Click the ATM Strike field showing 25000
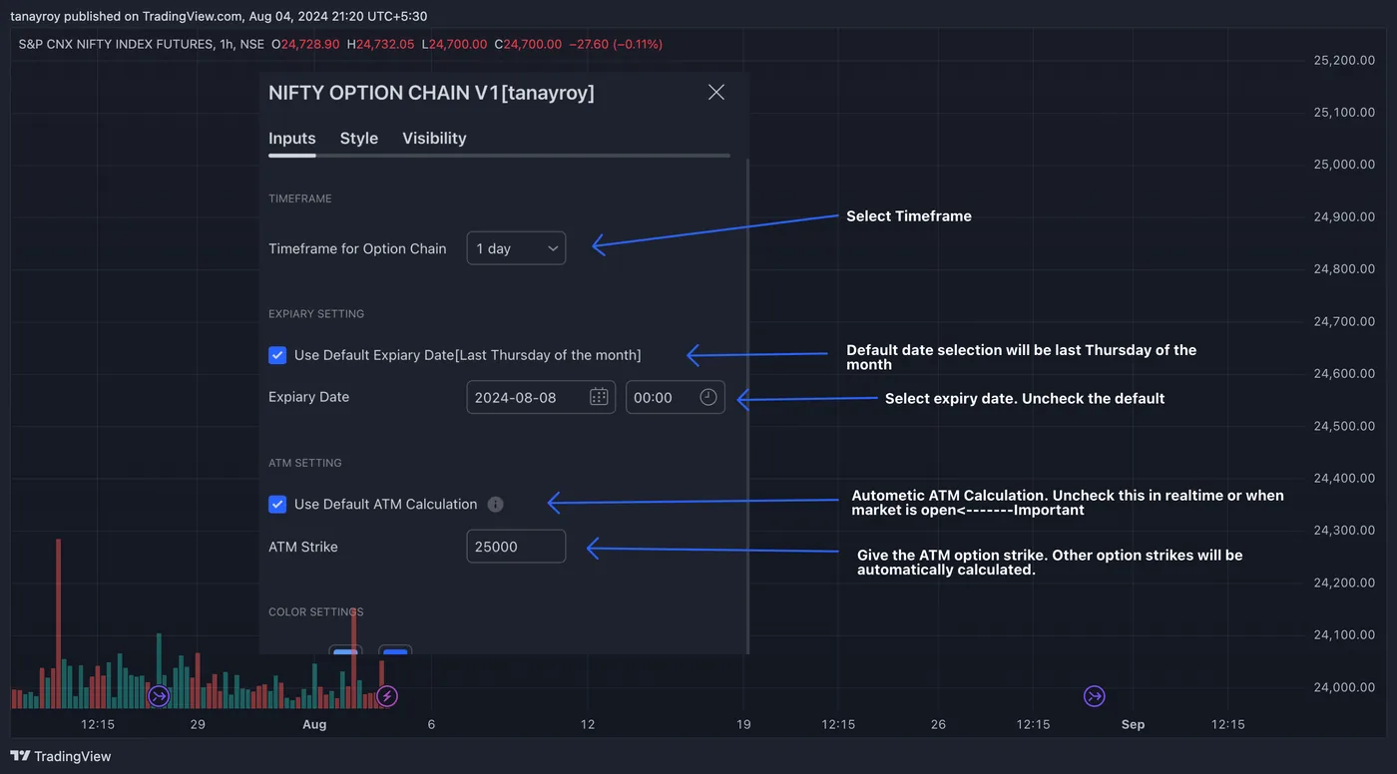This screenshot has width=1397, height=774. pyautogui.click(x=516, y=547)
